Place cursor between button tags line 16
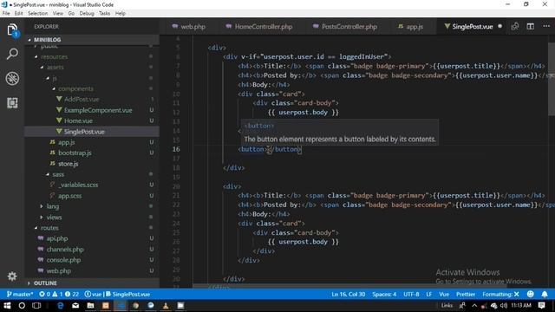This screenshot has width=555, height=312. 268,149
